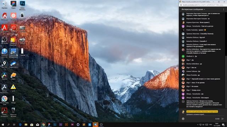Image resolution: width=227 pixels, height=127 pixels.
Task: Open the Recycle Bin desktop icon
Action: pyautogui.click(x=5, y=5)
